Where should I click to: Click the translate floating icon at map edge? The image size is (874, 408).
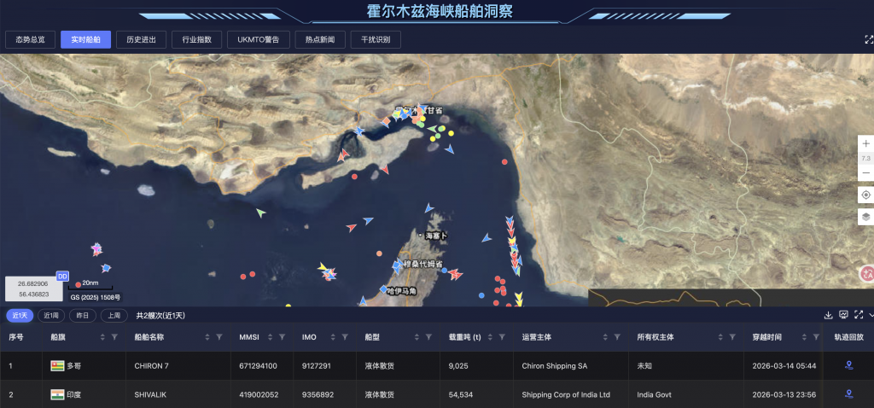coord(867,273)
